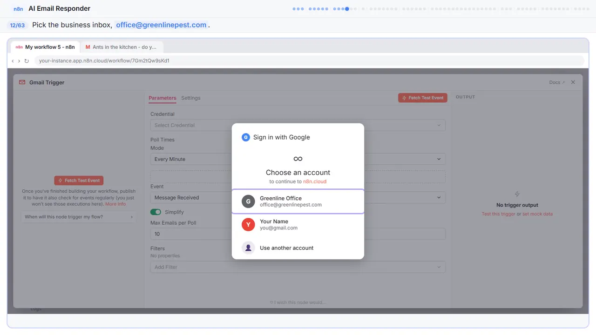The width and height of the screenshot is (596, 335).
Task: Open the n8n.cloud link in dialog
Action: click(315, 181)
